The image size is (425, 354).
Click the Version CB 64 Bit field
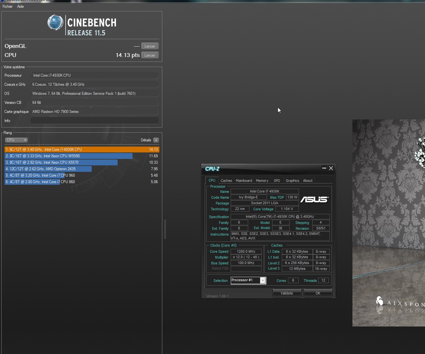coord(95,103)
